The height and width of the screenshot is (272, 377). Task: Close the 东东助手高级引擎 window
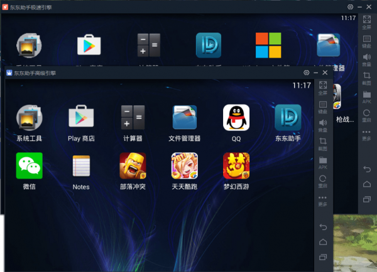(325, 73)
